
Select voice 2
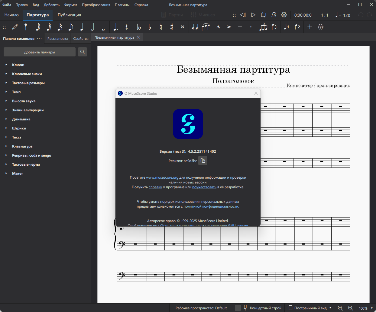[x=297, y=27]
